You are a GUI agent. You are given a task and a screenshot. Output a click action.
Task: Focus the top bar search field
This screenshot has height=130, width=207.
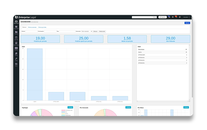coord(142,17)
